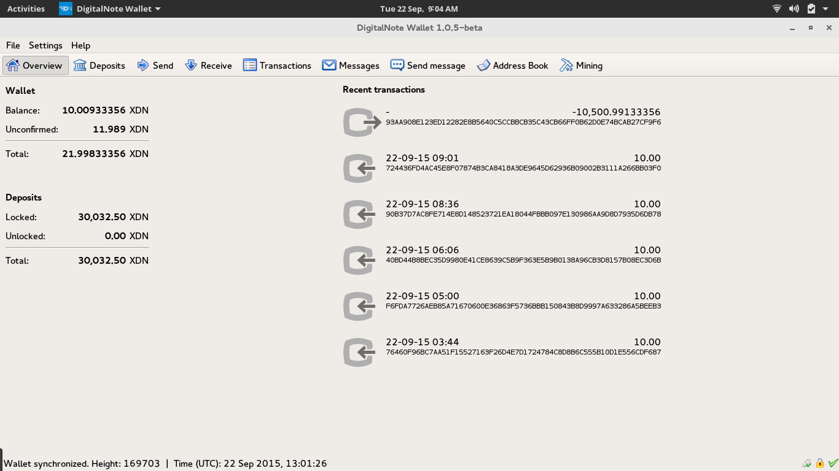The height and width of the screenshot is (471, 839).
Task: Click the Time (UTC) status bar entry
Action: coord(250,464)
